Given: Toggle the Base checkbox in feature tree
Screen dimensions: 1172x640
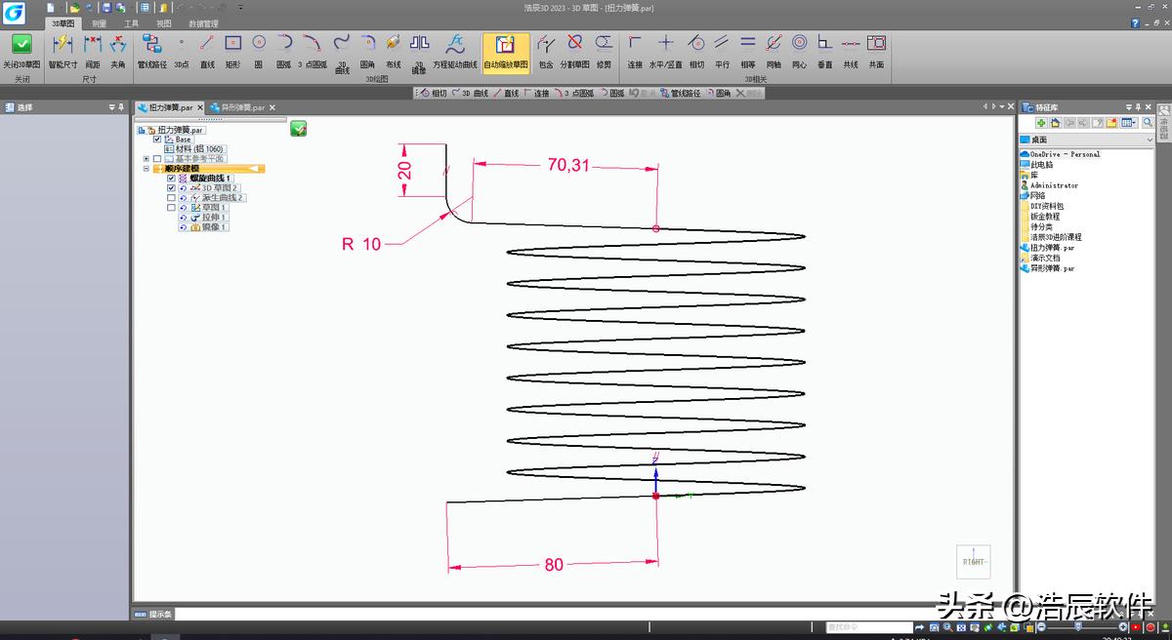Looking at the screenshot, I should [x=157, y=140].
